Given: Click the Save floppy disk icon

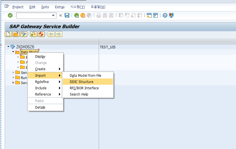Looking at the screenshot, I should 67,15.
